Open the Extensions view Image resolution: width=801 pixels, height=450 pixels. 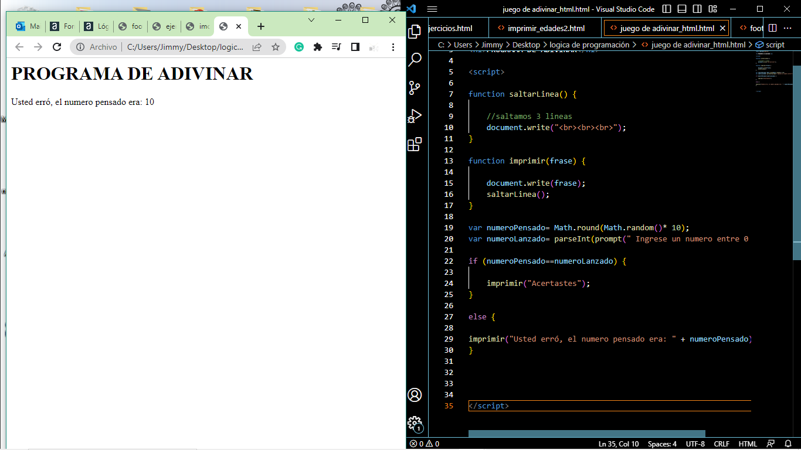tap(415, 144)
